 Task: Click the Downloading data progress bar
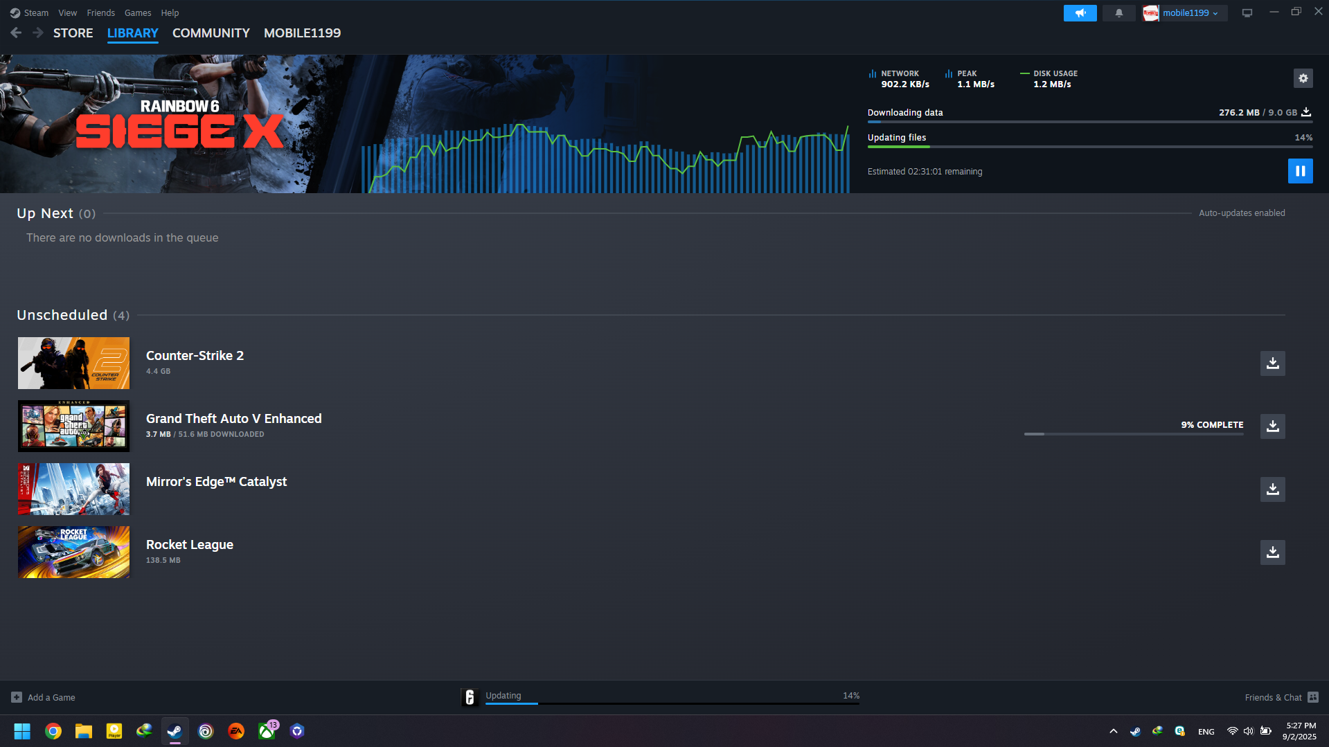1089,122
